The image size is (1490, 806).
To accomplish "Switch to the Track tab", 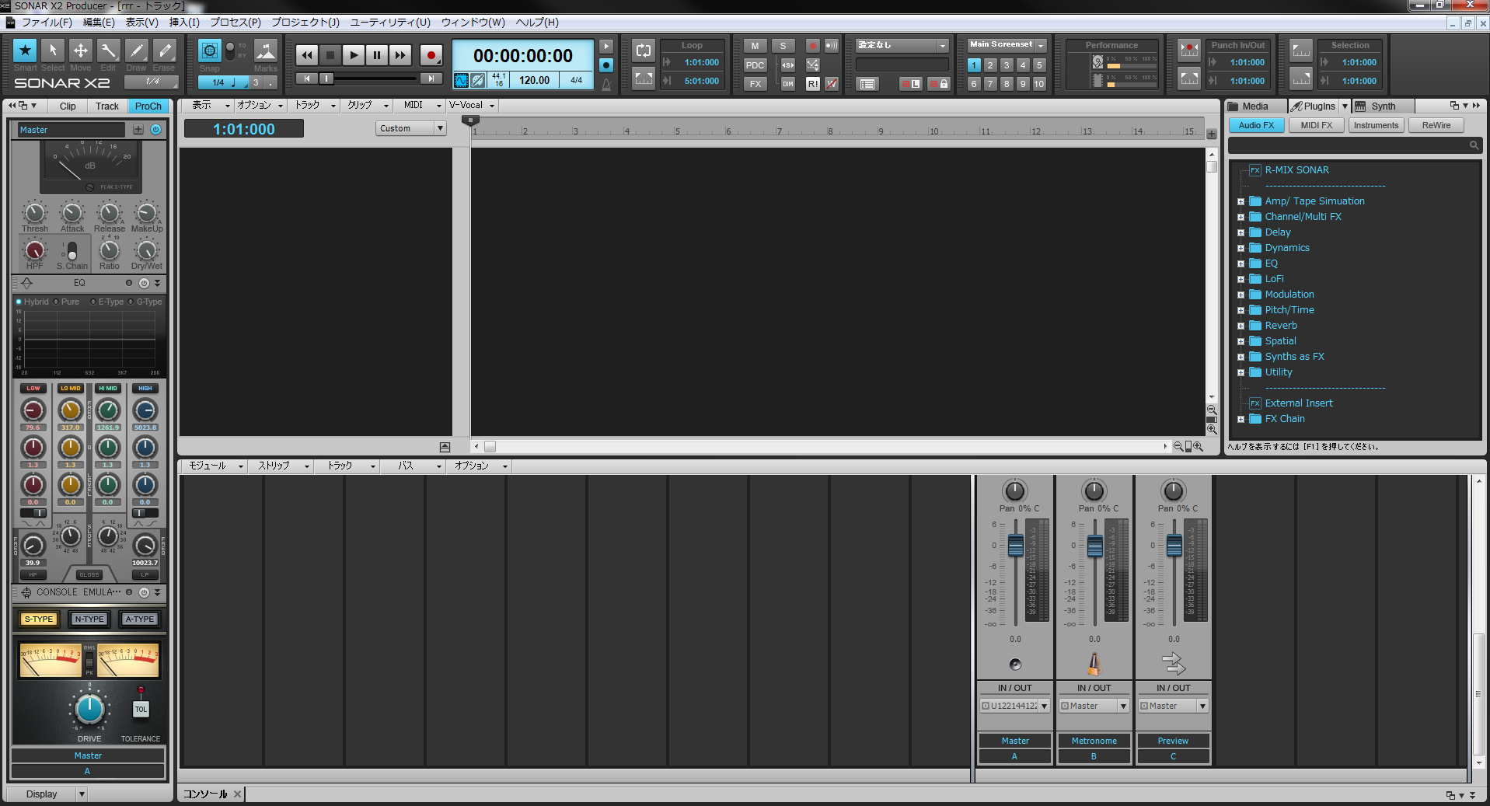I will [x=107, y=106].
